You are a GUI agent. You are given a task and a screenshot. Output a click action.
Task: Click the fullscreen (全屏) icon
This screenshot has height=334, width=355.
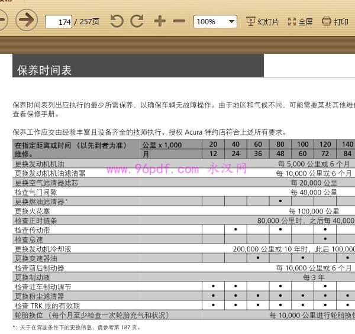(x=292, y=22)
